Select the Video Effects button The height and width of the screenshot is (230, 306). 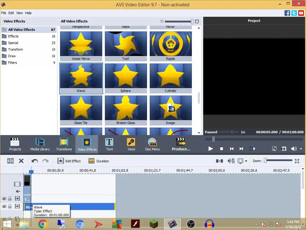tap(87, 144)
